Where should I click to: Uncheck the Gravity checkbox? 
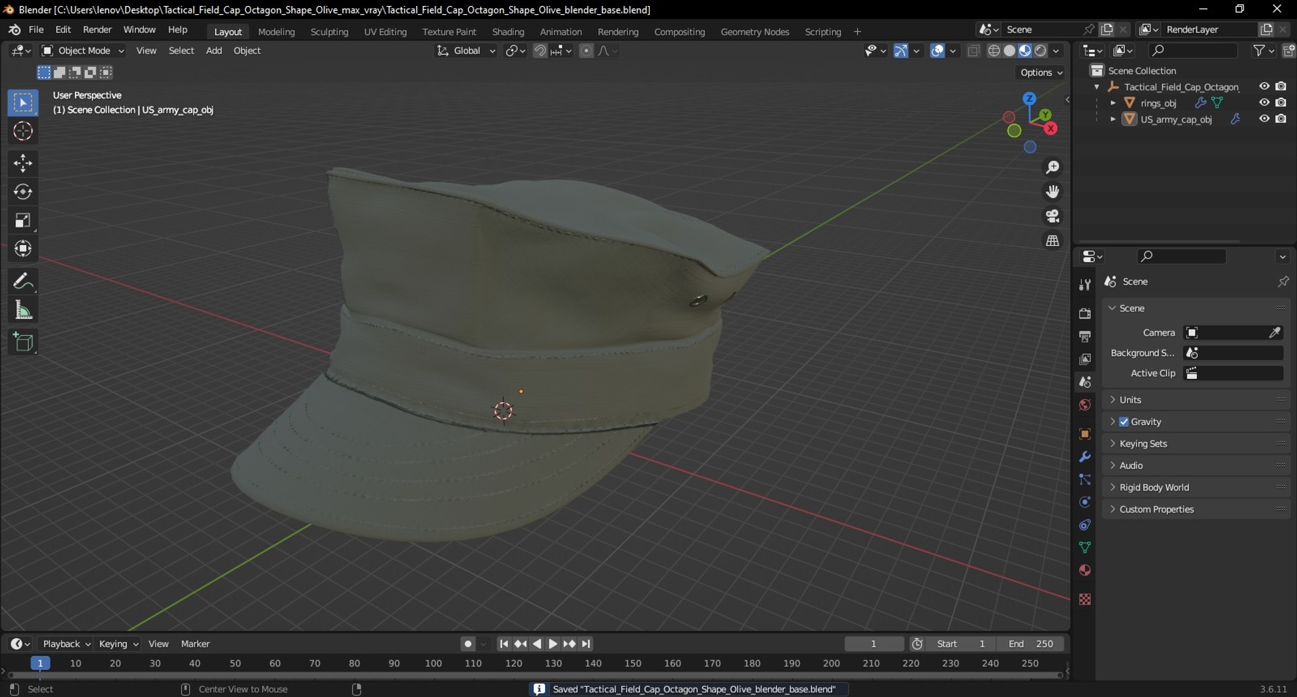pyautogui.click(x=1124, y=422)
